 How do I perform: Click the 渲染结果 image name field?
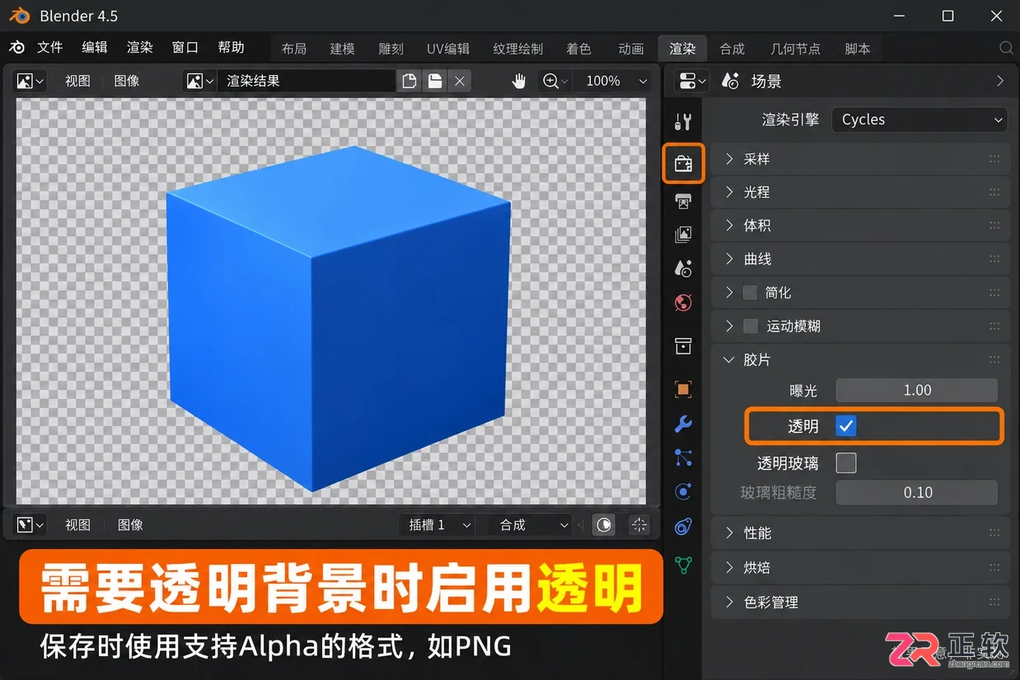(x=307, y=81)
